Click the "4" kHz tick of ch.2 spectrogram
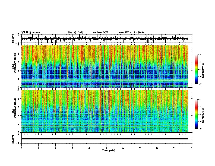Image resolution: width=215 pixels, height=166 pixels. tap(19, 116)
